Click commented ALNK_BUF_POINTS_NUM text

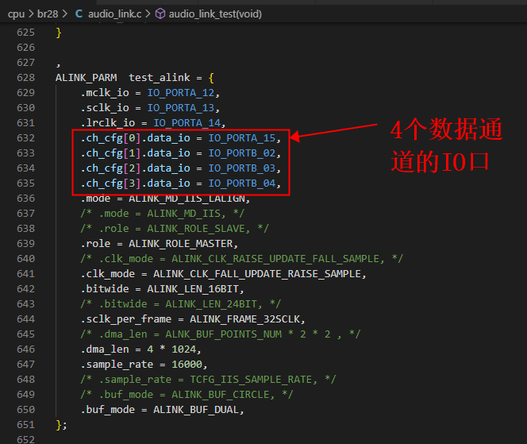click(224, 334)
